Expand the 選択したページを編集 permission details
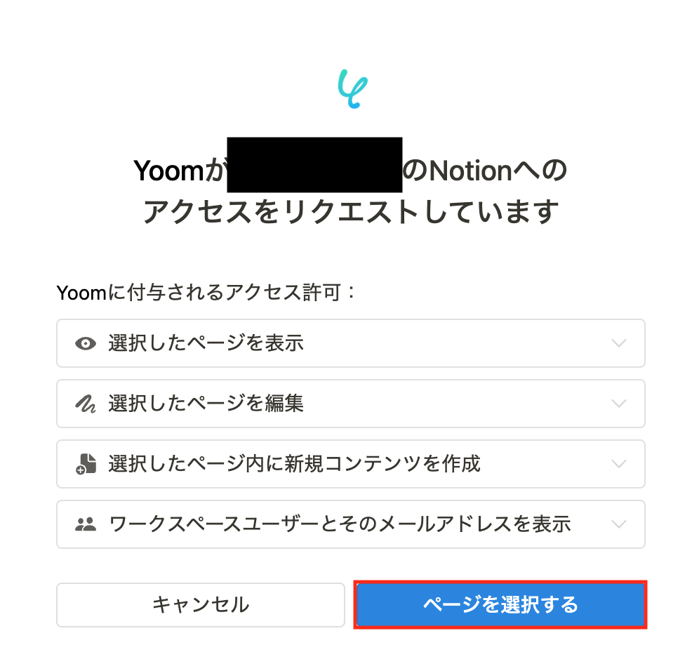The width and height of the screenshot is (699, 671). 618,404
